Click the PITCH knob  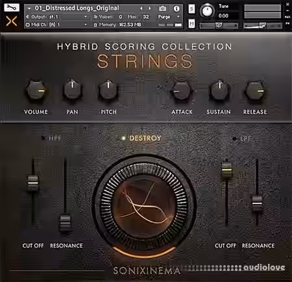point(108,90)
